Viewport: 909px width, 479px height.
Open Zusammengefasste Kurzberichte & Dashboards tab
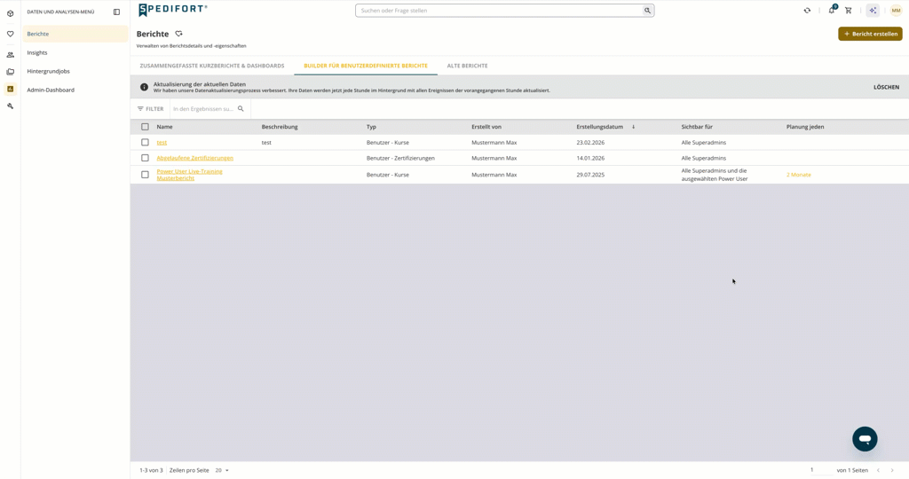click(x=212, y=66)
